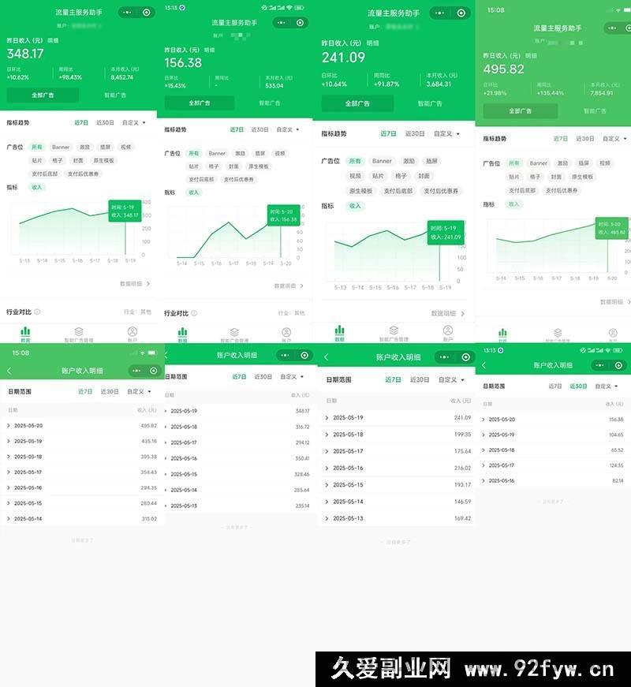Viewport: 631px width, 687px height.
Task: Open the three-dot capsule menu beside 241.09 screen title
Action: click(x=446, y=13)
